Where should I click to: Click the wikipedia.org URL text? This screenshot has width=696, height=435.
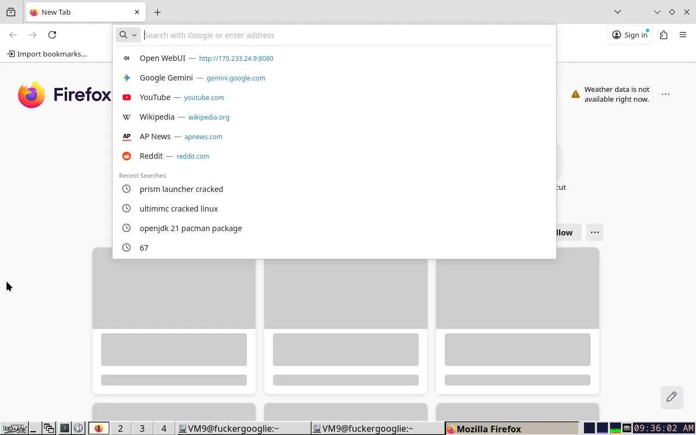[x=209, y=117]
